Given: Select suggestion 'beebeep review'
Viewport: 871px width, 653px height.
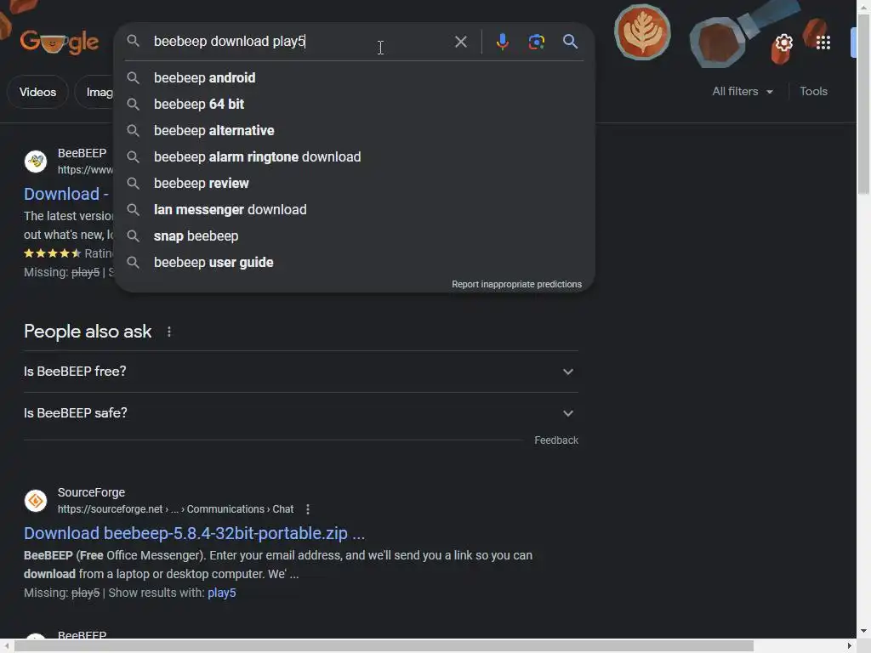Looking at the screenshot, I should pos(355,184).
